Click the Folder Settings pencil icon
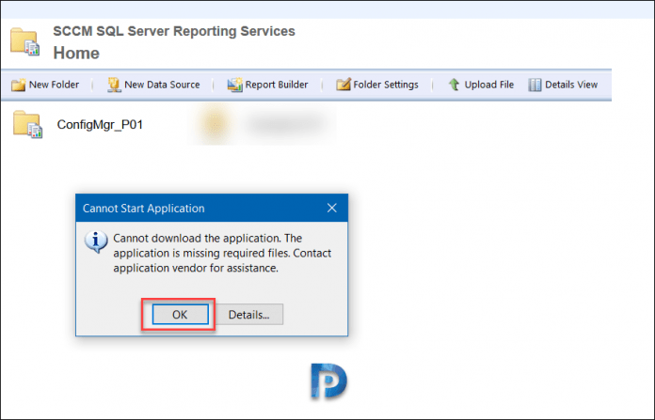Viewport: 655px width, 420px height. 343,85
